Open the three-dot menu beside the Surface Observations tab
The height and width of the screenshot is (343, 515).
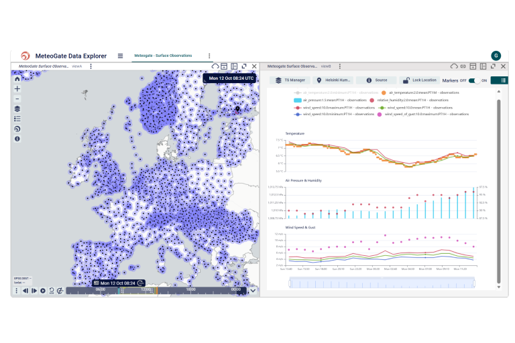pyautogui.click(x=209, y=56)
